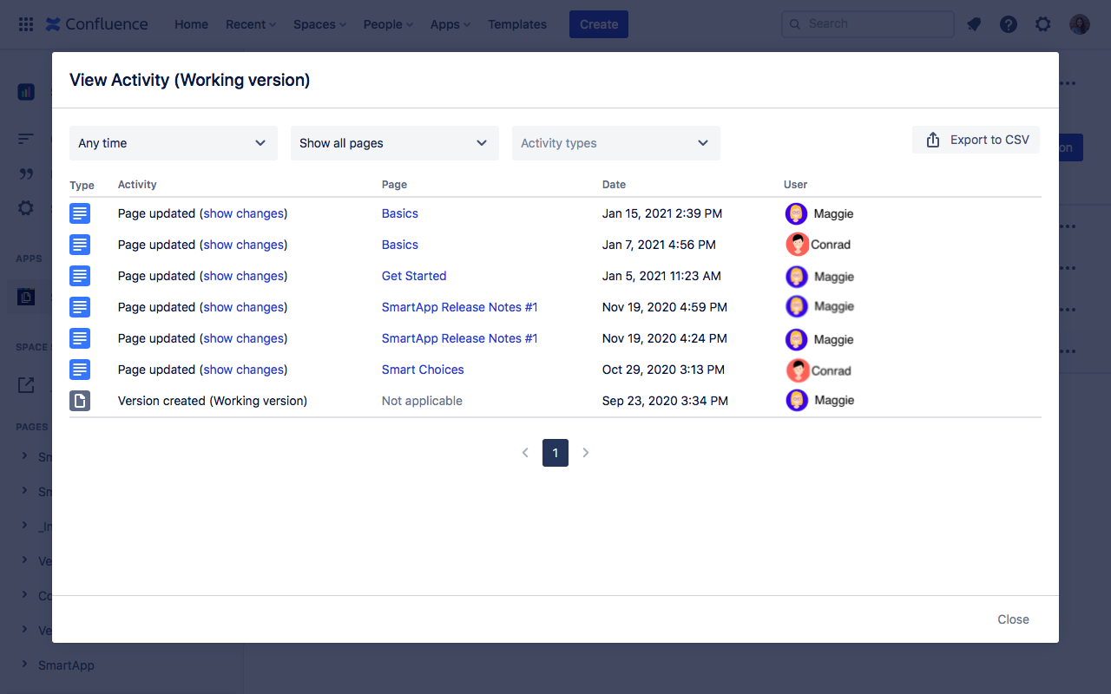Open Confluence settings gear
This screenshot has height=694, width=1111.
tap(1042, 23)
